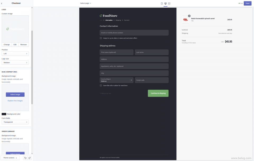The image size is (254, 161).
Task: Click the sidebar scroll down arrow
Action: pyautogui.click(x=32, y=153)
